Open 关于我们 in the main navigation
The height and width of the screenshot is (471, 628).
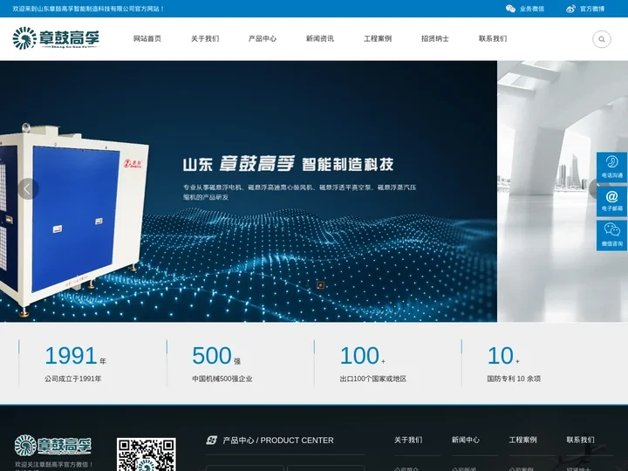point(205,39)
